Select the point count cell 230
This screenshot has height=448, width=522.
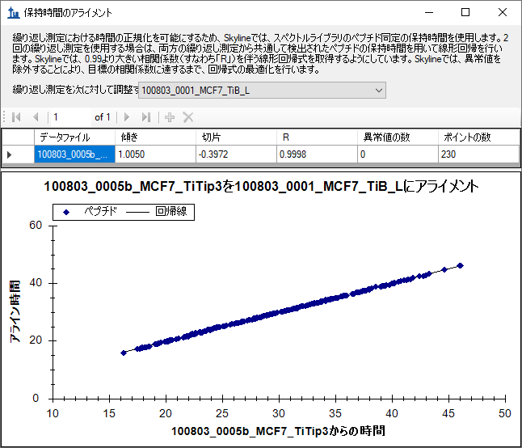point(478,154)
